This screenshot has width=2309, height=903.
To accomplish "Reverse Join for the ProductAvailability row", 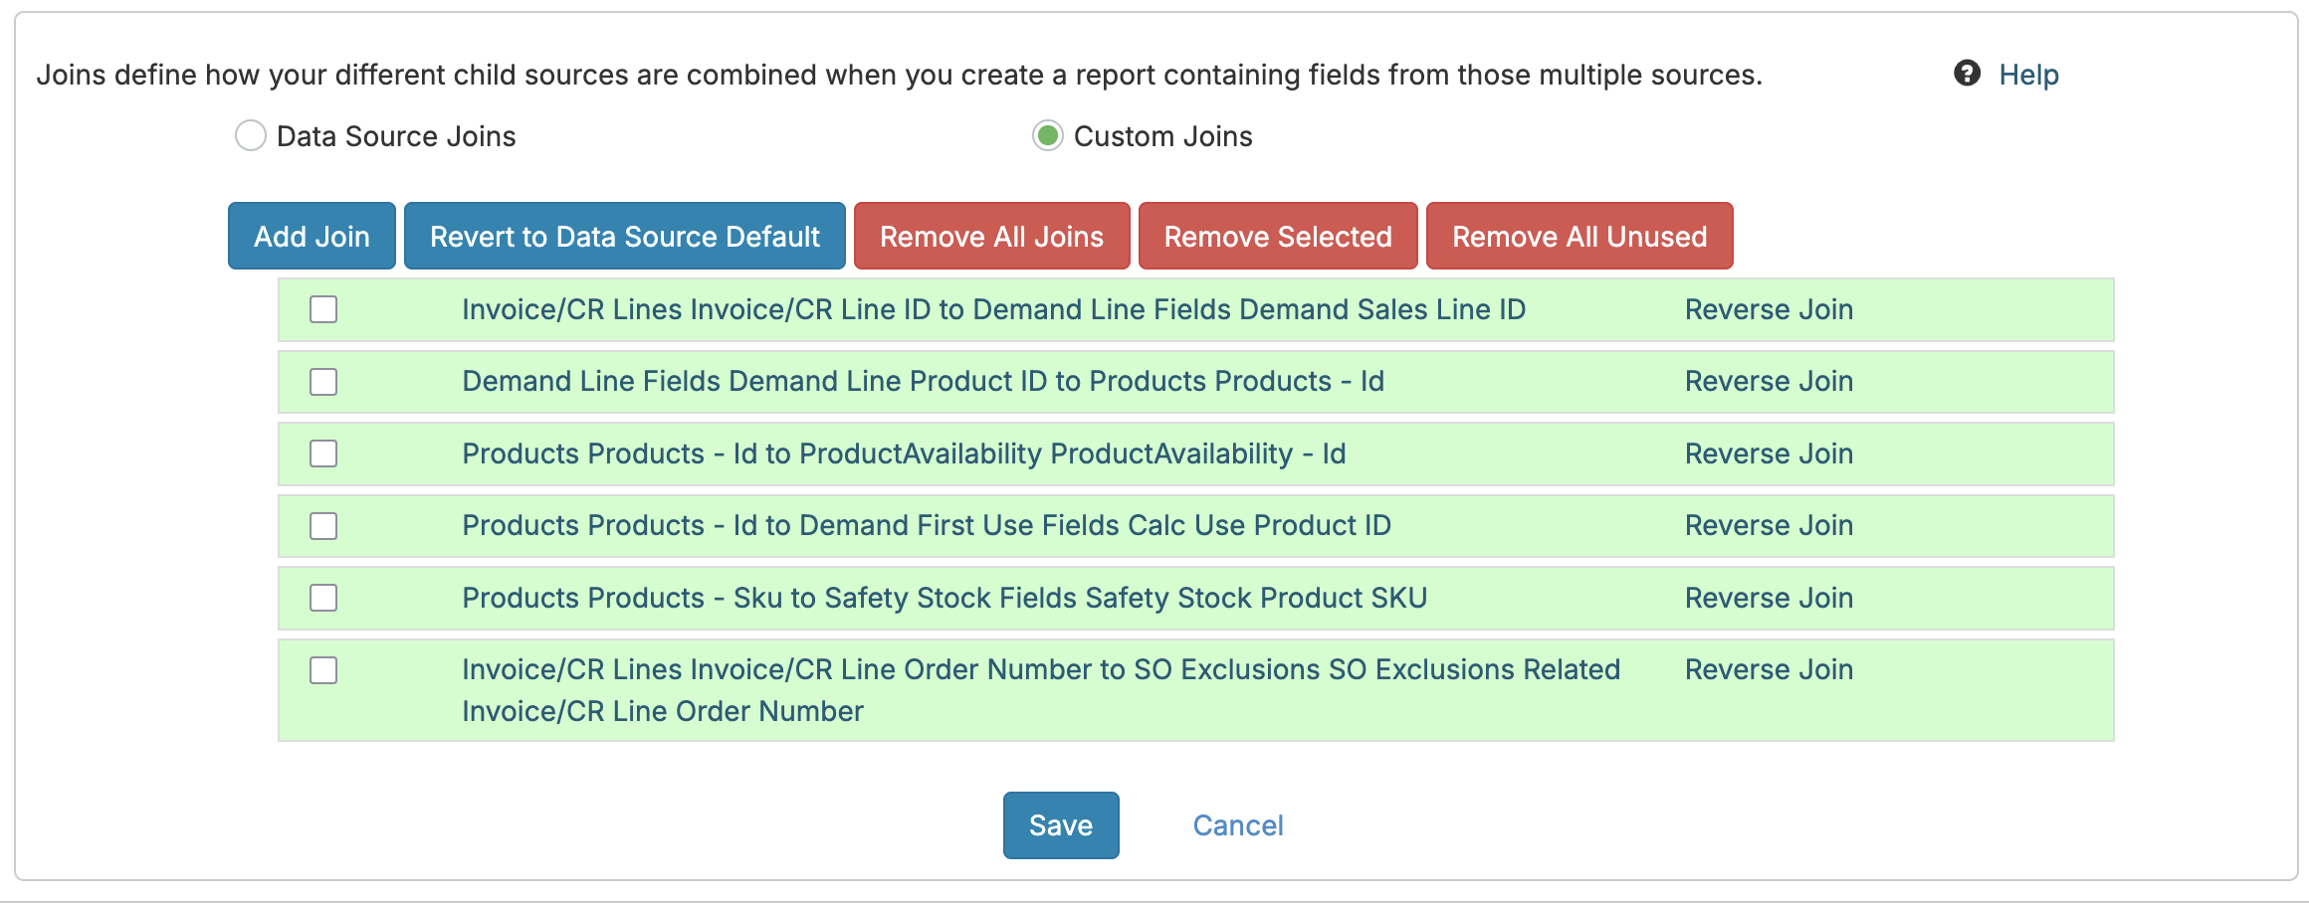I will click(1768, 453).
